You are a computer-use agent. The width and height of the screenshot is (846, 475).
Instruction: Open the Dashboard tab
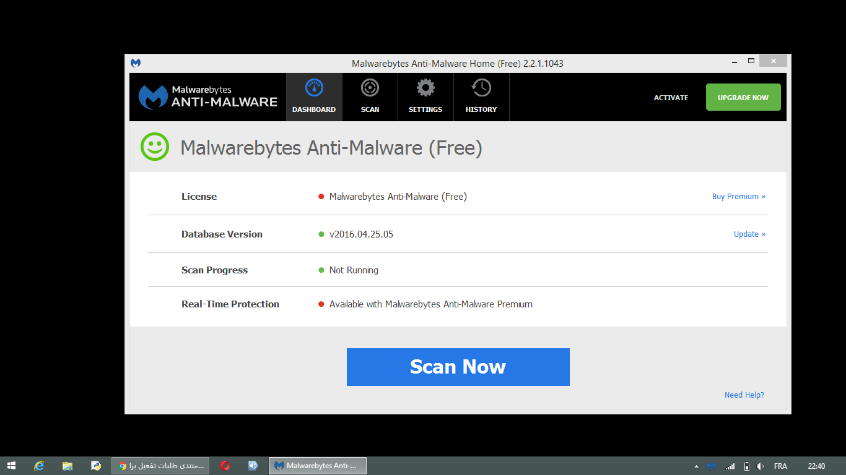click(x=314, y=97)
